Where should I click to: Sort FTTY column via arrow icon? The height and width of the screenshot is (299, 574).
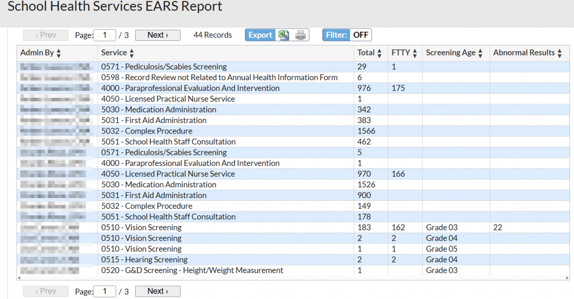(415, 53)
